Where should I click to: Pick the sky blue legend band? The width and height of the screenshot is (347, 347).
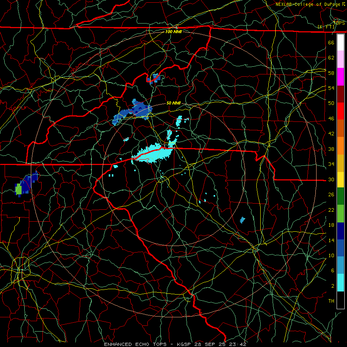340,265
